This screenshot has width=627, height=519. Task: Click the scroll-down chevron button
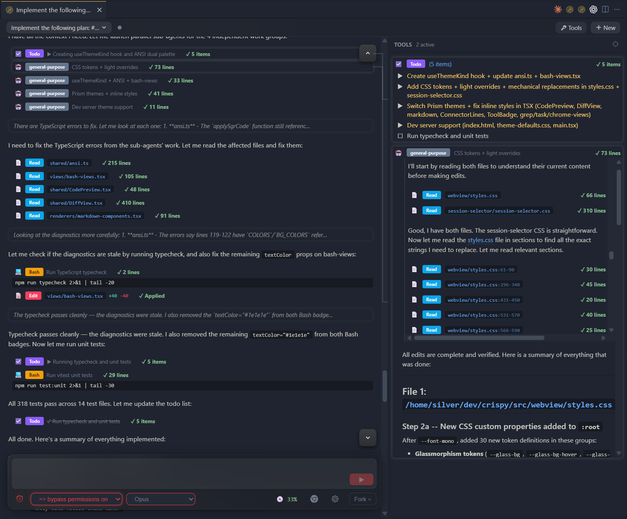tap(368, 437)
